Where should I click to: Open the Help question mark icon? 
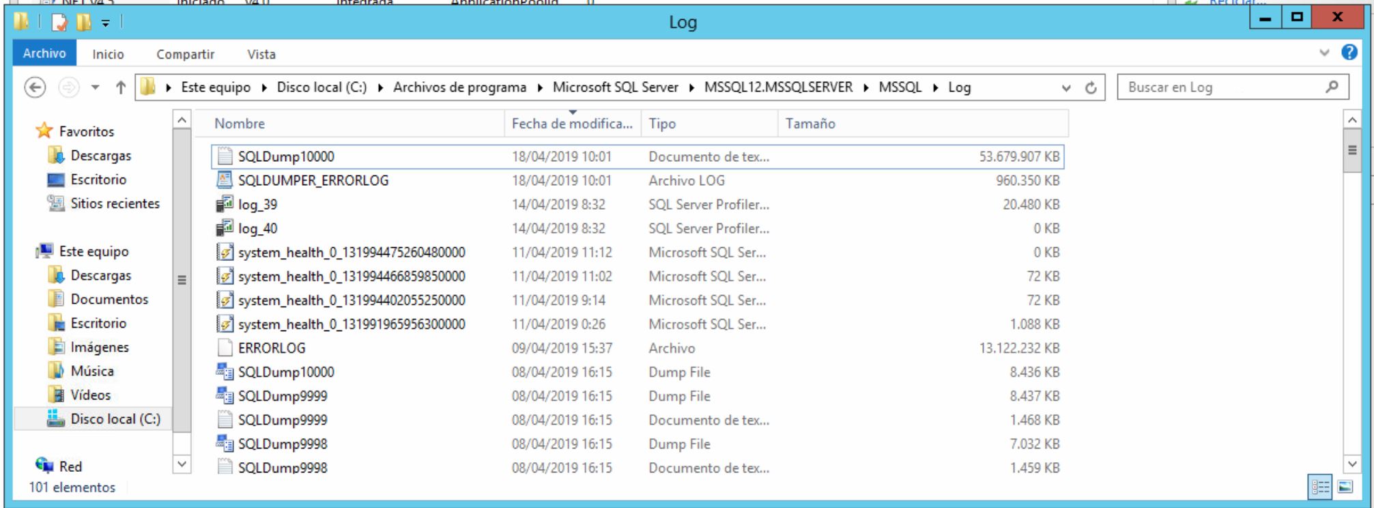pyautogui.click(x=1349, y=53)
